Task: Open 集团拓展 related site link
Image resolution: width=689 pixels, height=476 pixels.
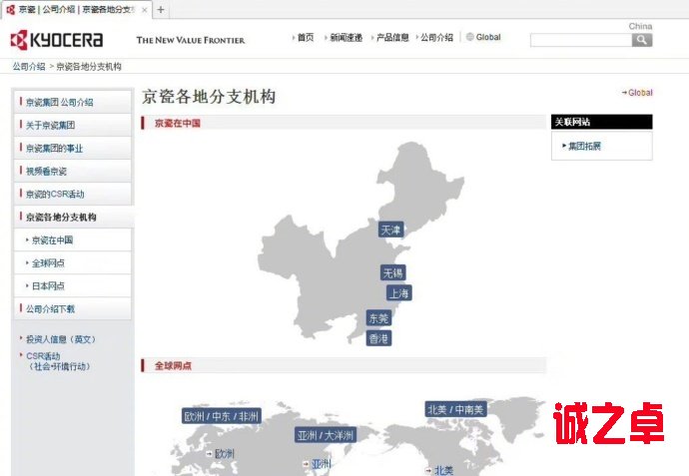Action: [584, 147]
